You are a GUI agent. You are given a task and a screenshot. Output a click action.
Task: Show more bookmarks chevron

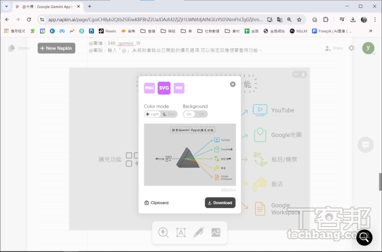point(370,31)
